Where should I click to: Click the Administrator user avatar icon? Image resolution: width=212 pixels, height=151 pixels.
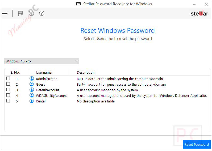tap(32, 79)
